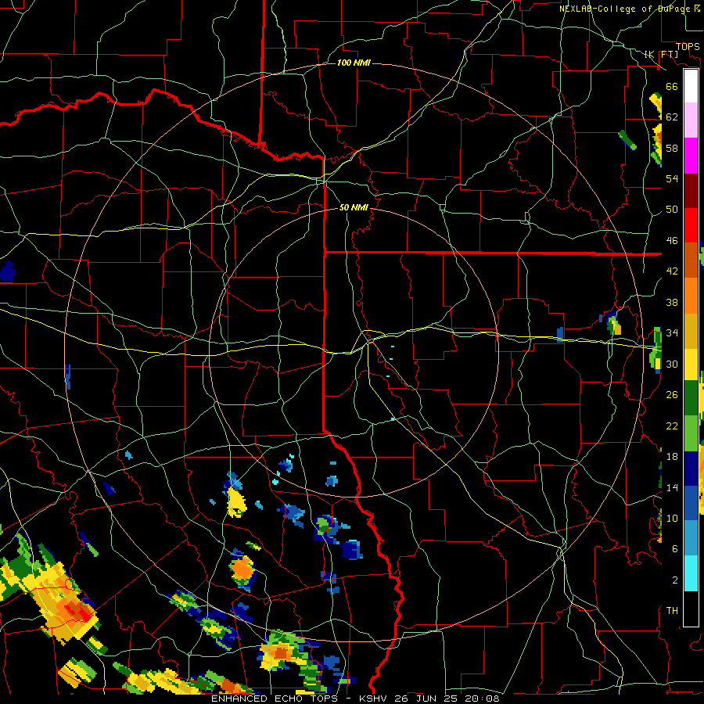Click the 62 value on legend

[672, 117]
